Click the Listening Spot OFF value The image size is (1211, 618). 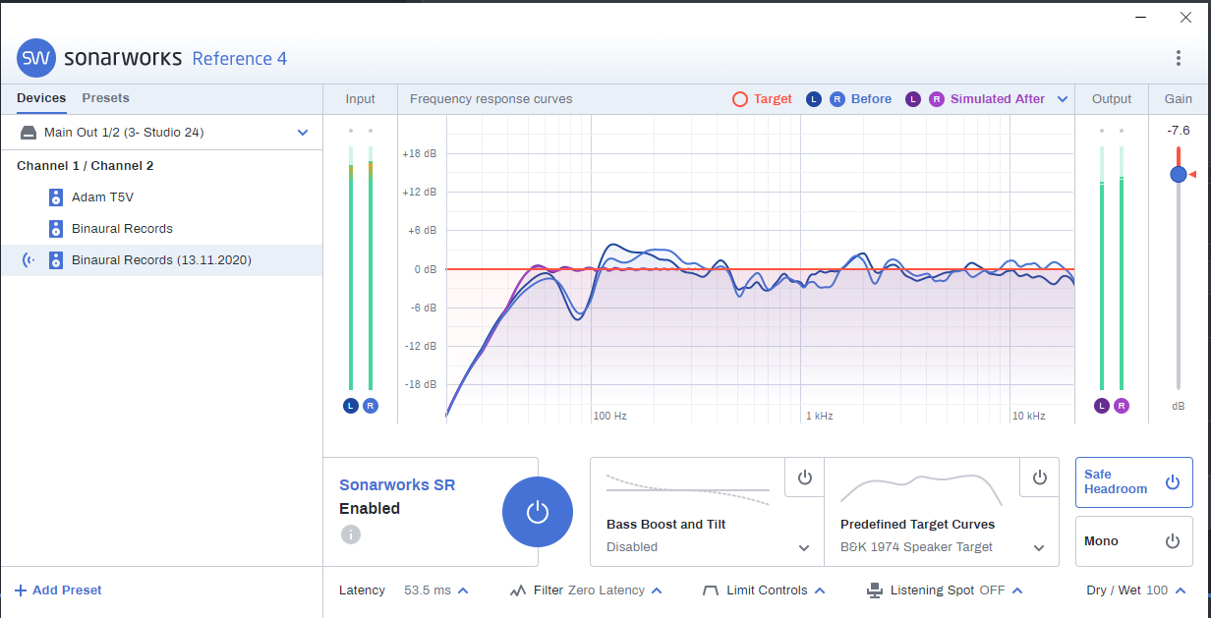coord(992,590)
